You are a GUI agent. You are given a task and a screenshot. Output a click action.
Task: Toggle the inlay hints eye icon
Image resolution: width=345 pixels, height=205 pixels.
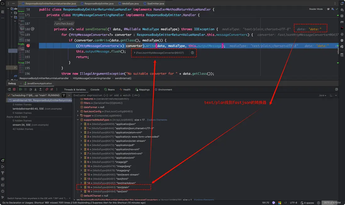(328, 9)
